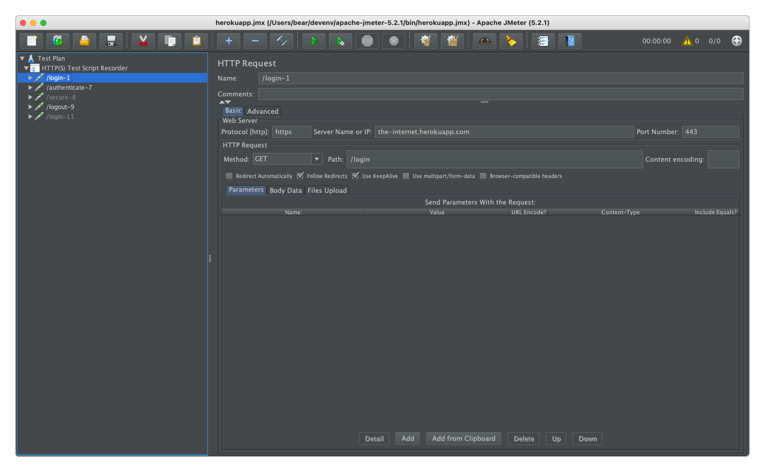The width and height of the screenshot is (765, 472).
Task: Click the Path /login field
Action: pyautogui.click(x=495, y=159)
